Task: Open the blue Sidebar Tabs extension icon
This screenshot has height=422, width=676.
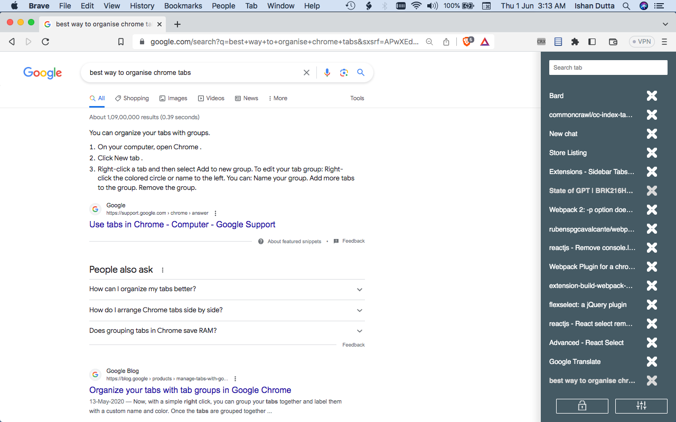Action: (x=558, y=41)
